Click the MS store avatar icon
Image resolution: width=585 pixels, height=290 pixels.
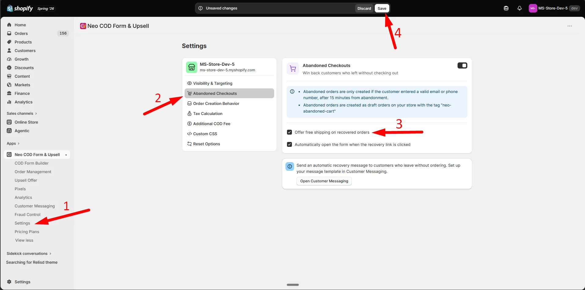coord(533,8)
